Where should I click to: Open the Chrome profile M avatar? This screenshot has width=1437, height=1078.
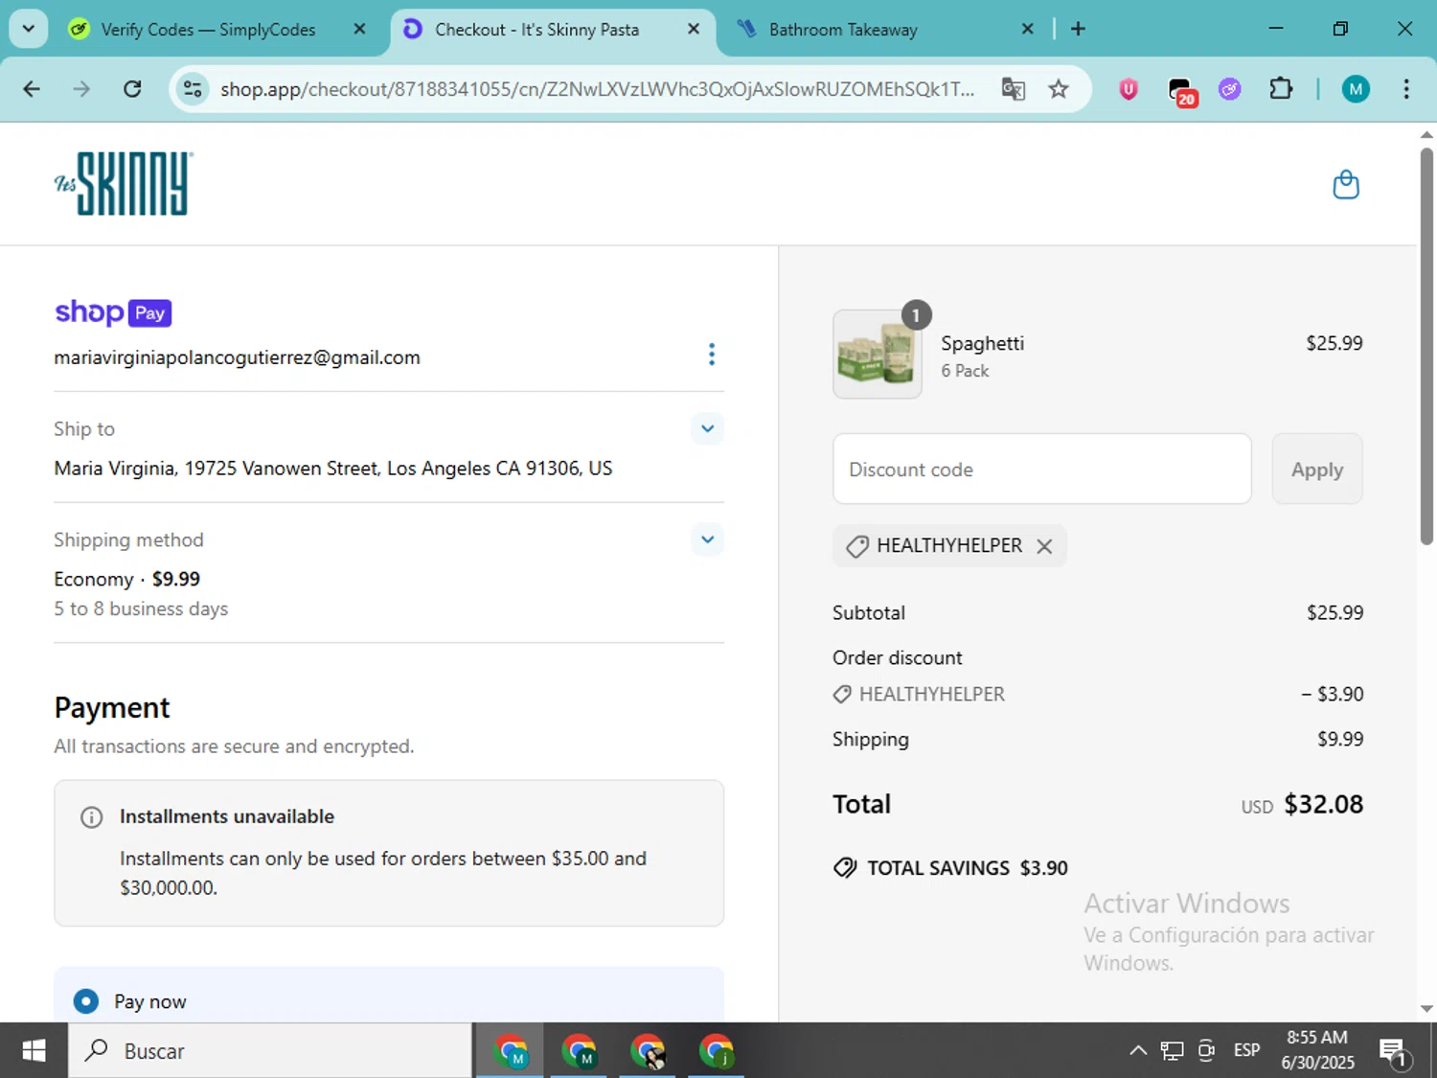coord(1355,89)
